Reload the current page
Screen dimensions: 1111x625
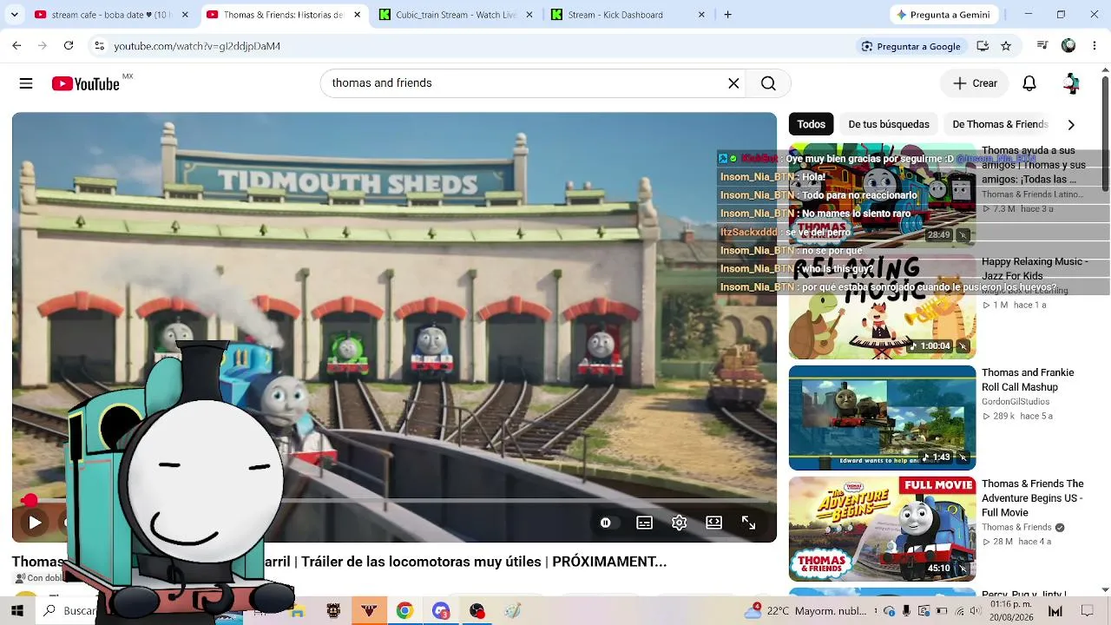tap(69, 46)
